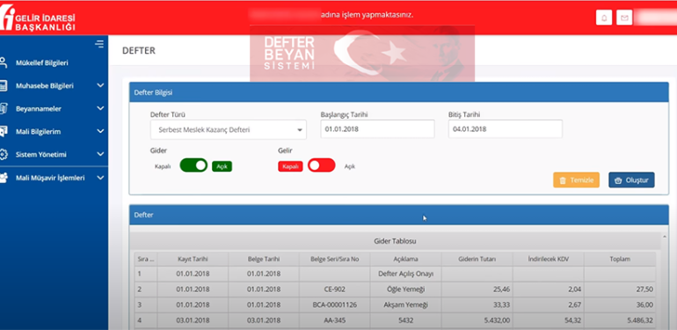The width and height of the screenshot is (677, 330).
Task: Click the Oluştur button
Action: [x=631, y=180]
